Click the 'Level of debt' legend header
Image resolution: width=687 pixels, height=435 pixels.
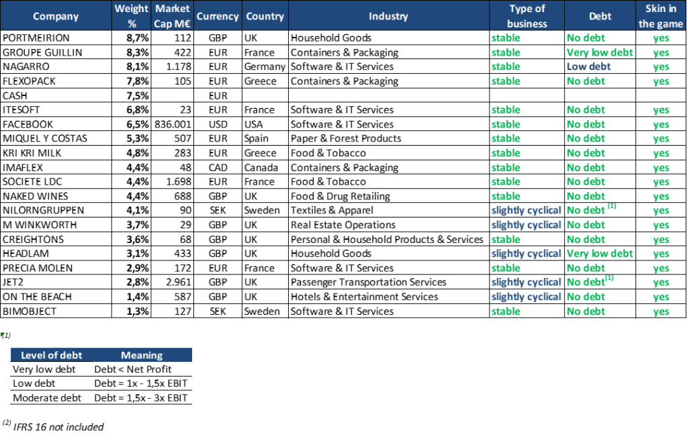[x=52, y=355]
